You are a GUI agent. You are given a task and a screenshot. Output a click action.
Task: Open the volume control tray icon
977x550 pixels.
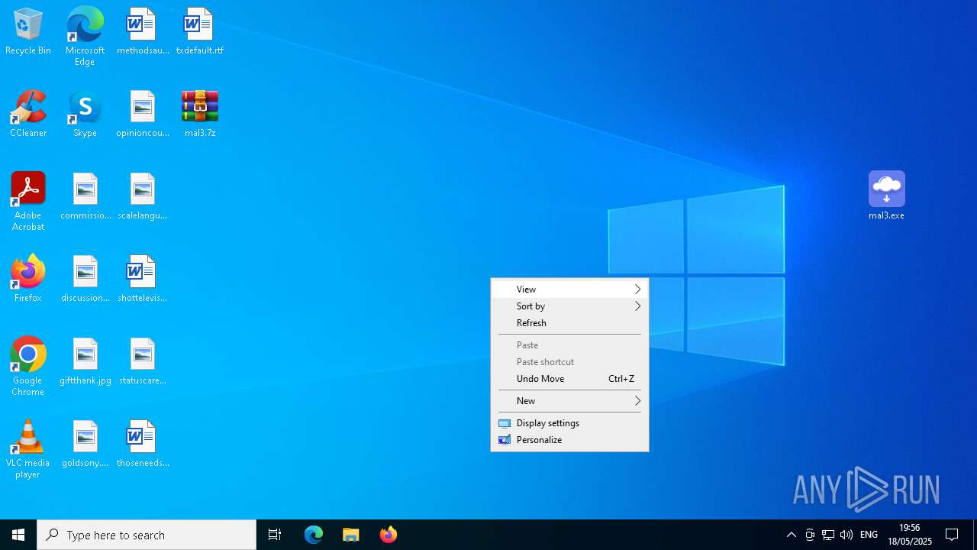click(x=846, y=535)
